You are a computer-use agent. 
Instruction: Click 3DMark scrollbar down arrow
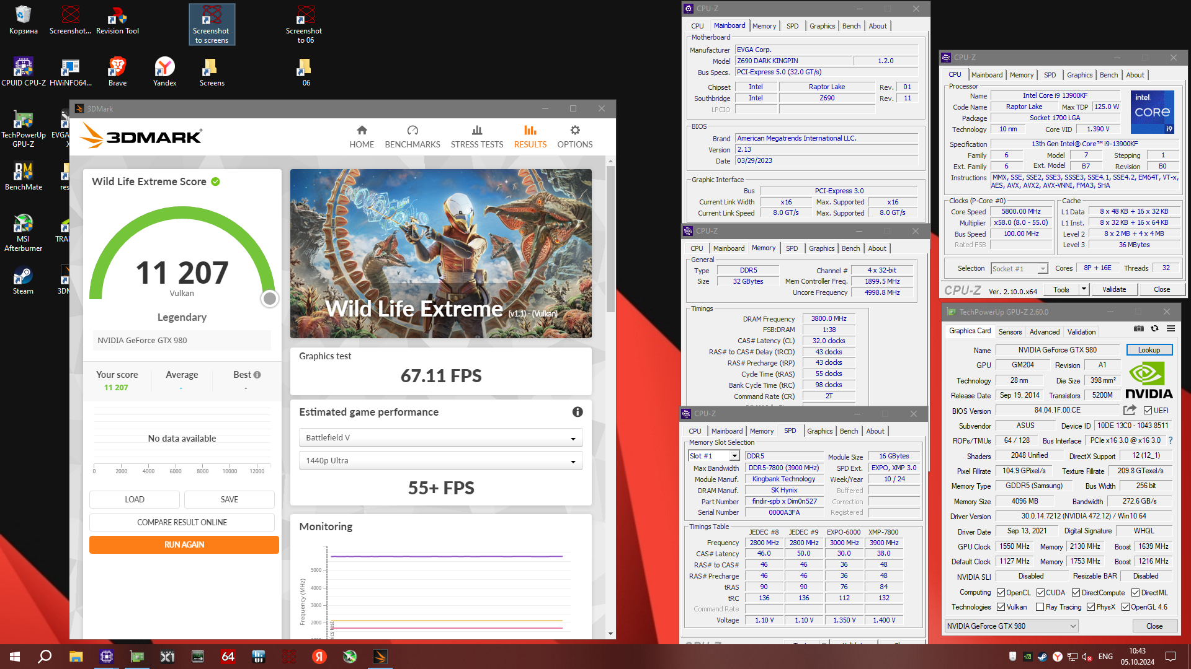pyautogui.click(x=611, y=634)
